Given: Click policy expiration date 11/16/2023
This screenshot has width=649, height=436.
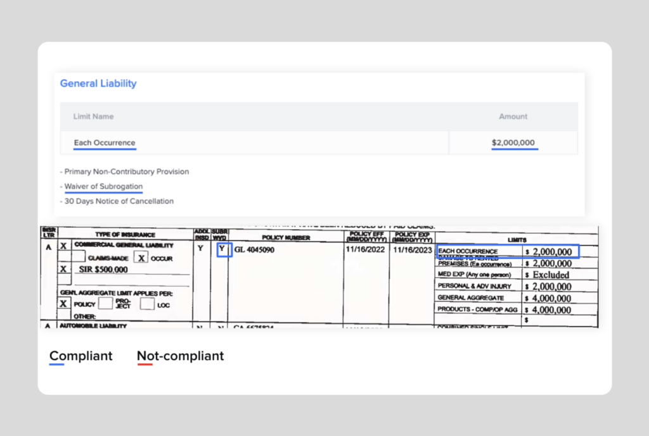Looking at the screenshot, I should click(x=412, y=249).
